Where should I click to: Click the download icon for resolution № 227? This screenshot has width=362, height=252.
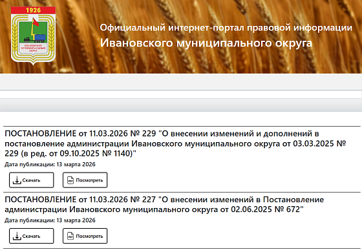17,236
